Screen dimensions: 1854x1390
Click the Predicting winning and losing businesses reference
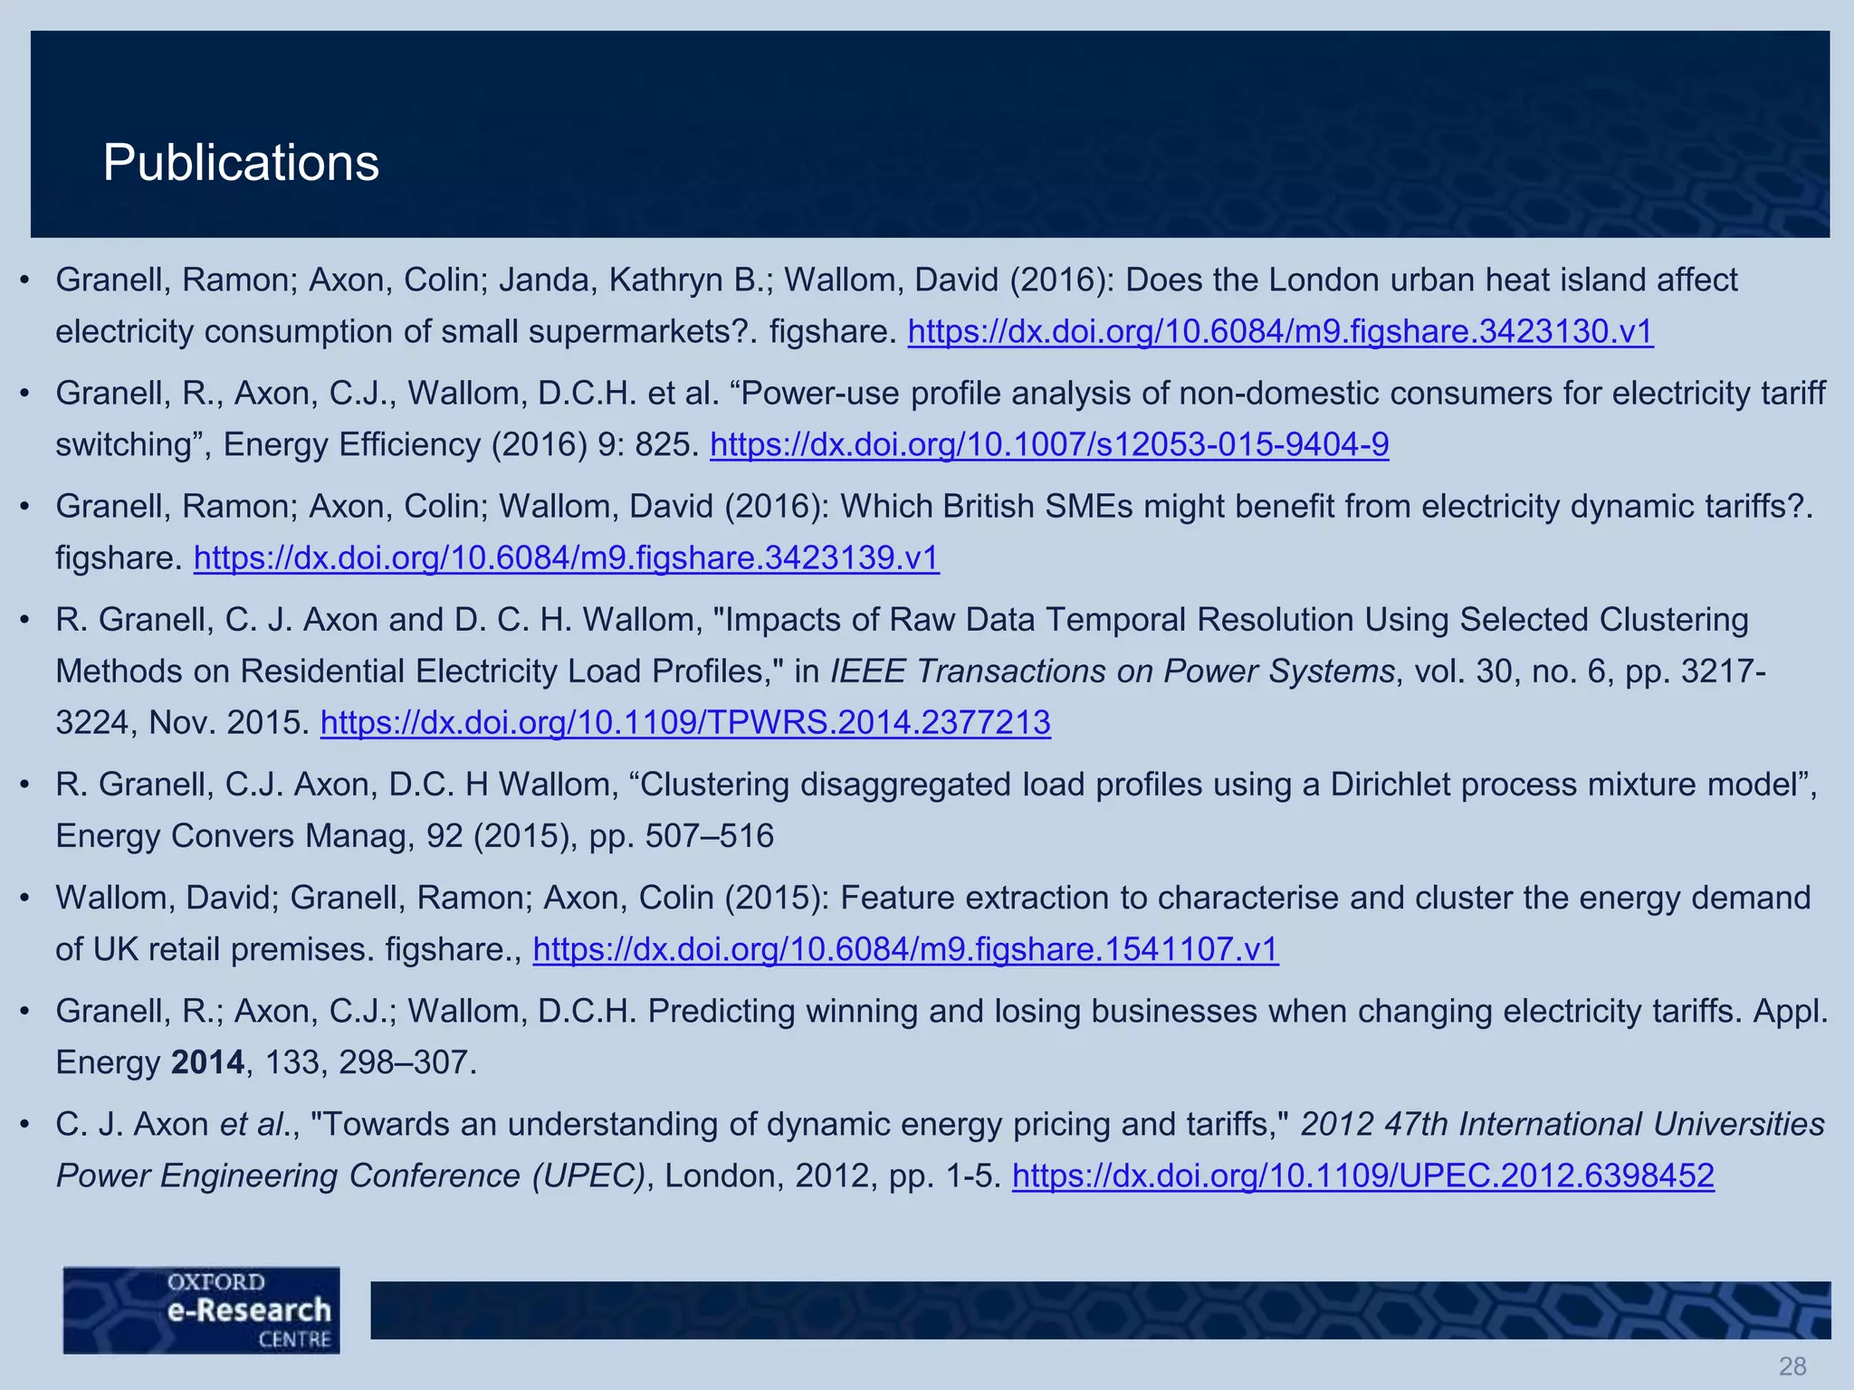pos(942,1036)
